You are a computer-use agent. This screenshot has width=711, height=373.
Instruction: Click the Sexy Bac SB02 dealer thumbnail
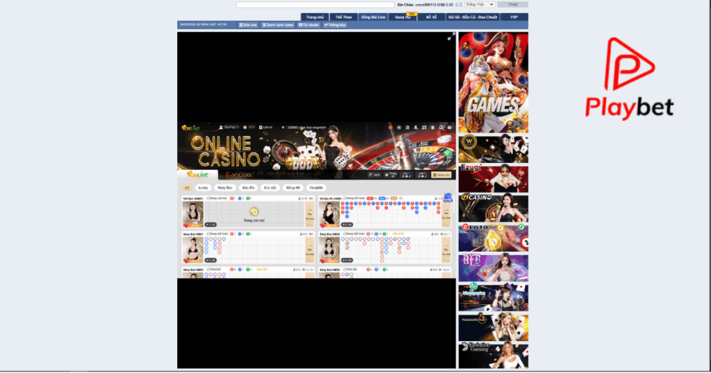330,250
